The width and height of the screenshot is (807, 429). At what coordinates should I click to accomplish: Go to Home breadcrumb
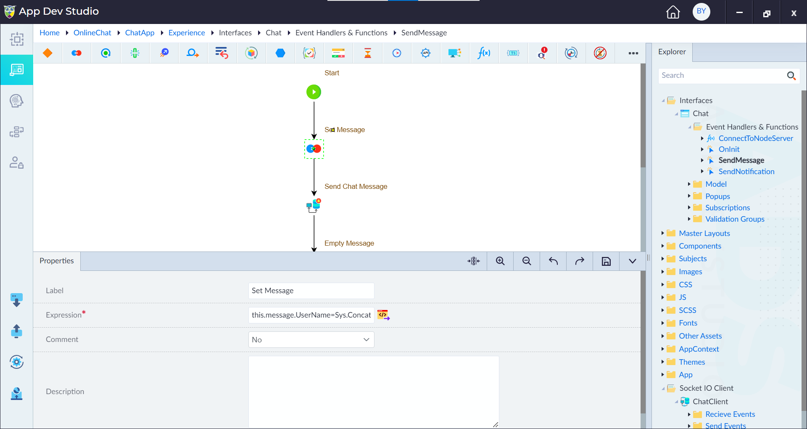click(50, 33)
